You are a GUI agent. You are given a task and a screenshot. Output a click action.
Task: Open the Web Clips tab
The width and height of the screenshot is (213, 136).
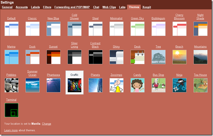(x=109, y=7)
